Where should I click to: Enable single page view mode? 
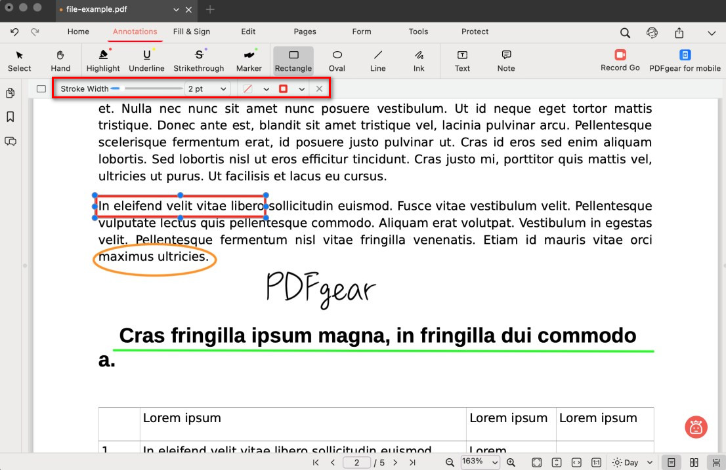tap(671, 462)
